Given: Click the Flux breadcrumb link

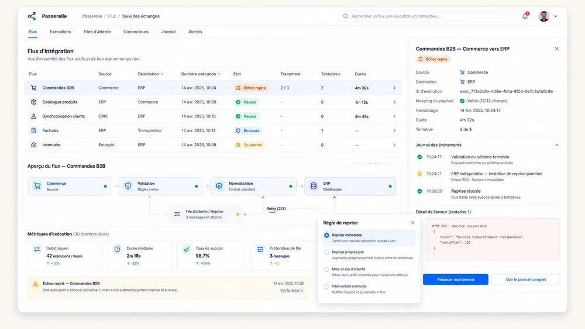Looking at the screenshot, I should pyautogui.click(x=112, y=16).
